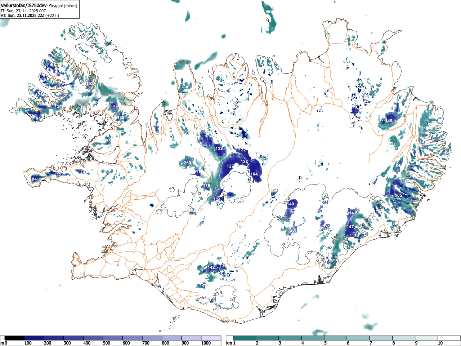The height and width of the screenshot is (346, 461).
Task: Click the Veðurstofan/IS750dev Skyggni title text
Action: pyautogui.click(x=39, y=6)
